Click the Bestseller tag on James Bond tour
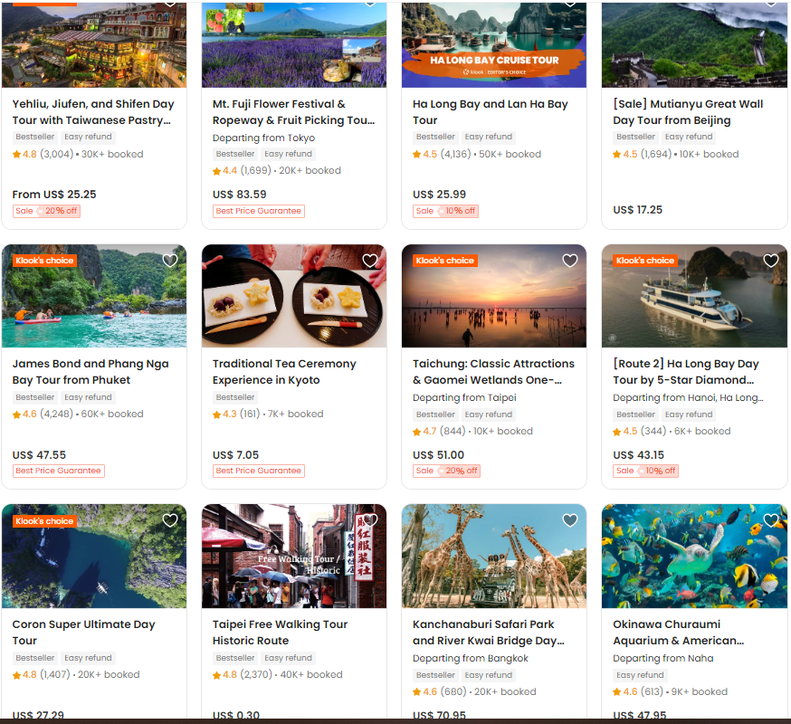 34,397
